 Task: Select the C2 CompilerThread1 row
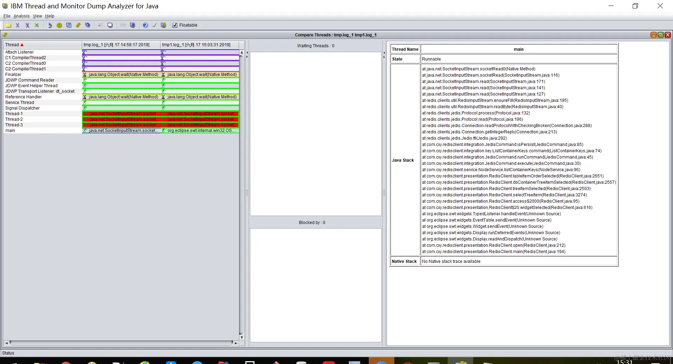pyautogui.click(x=42, y=69)
